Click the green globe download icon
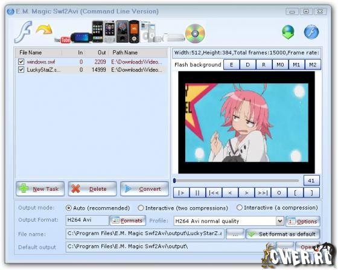Viewport: 338px width, 270px height. pyautogui.click(x=288, y=32)
